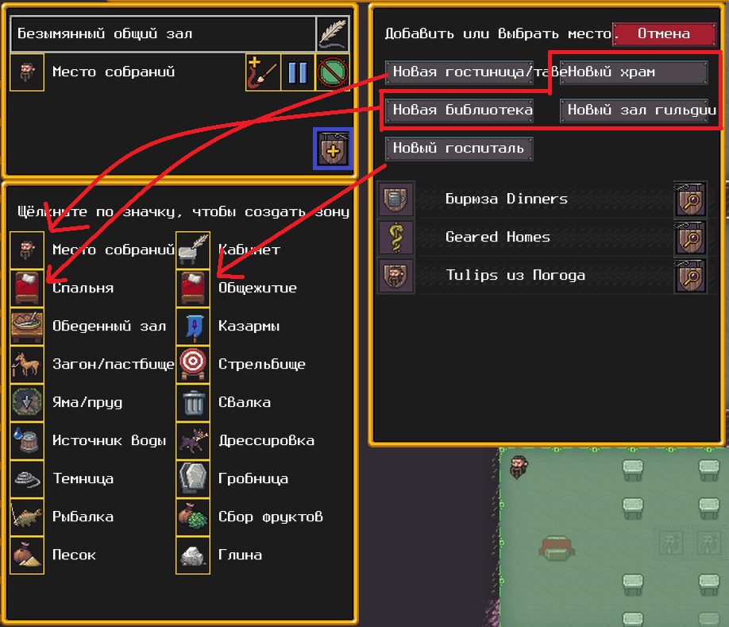Click the Безымянный общий зал name field
This screenshot has width=729, height=627.
tap(163, 34)
